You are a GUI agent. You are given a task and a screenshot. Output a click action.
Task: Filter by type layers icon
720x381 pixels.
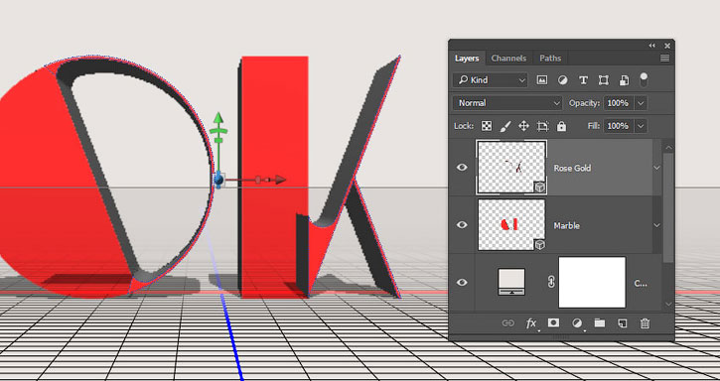(583, 80)
